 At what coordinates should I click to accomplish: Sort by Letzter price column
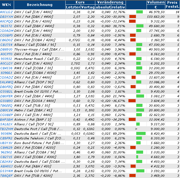point(73,7)
